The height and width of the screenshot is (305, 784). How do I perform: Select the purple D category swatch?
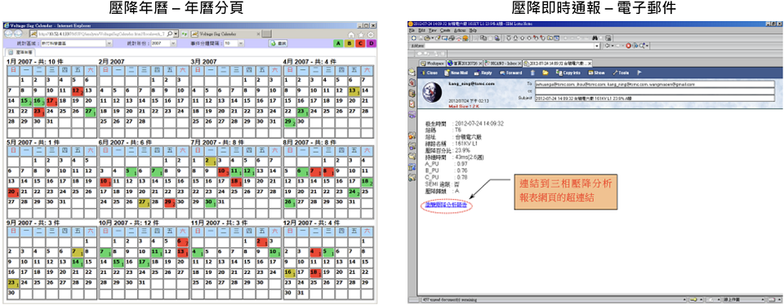[371, 43]
